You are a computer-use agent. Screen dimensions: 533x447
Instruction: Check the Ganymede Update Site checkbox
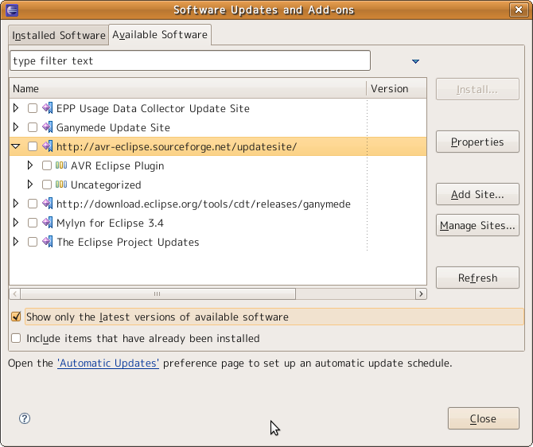33,127
